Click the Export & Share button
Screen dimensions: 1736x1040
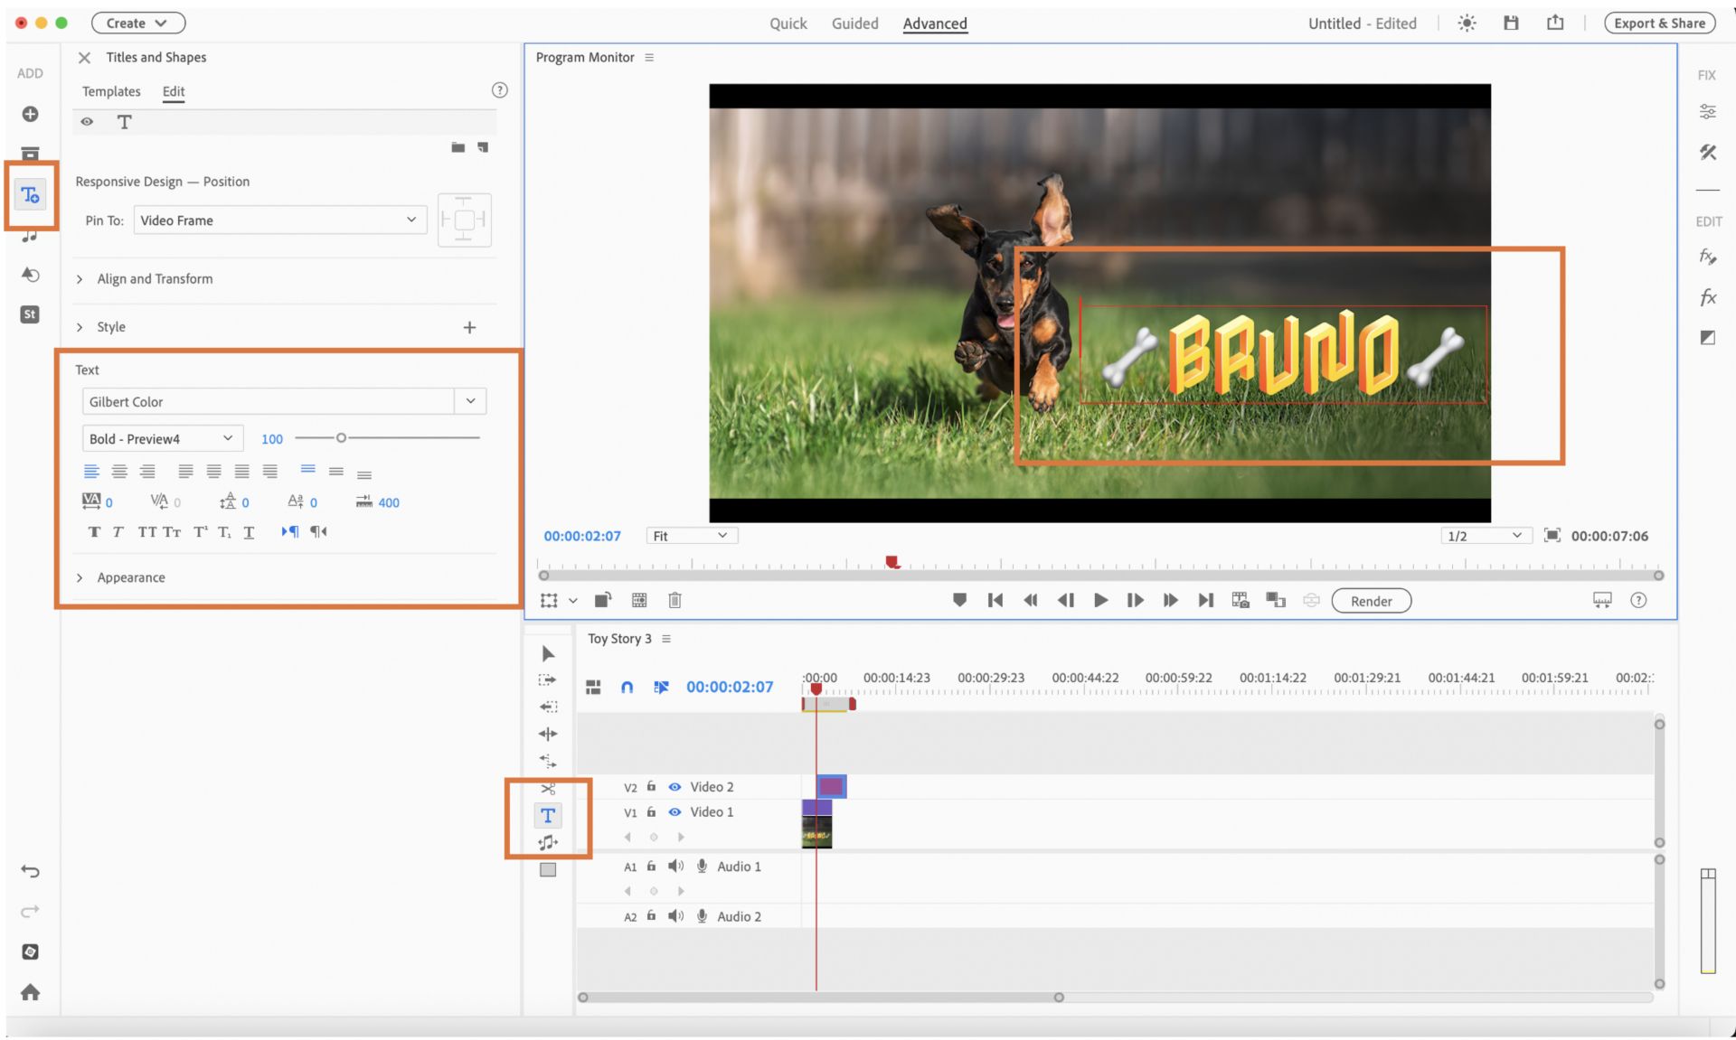coord(1659,23)
